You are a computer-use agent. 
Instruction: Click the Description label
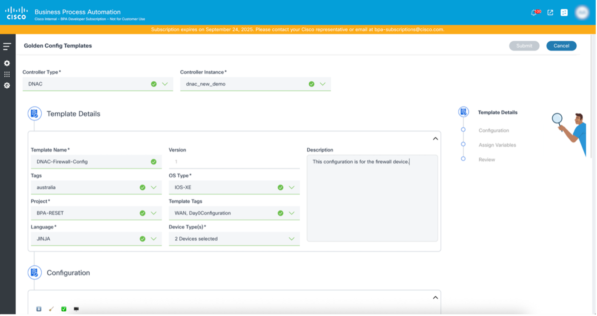pyautogui.click(x=320, y=150)
